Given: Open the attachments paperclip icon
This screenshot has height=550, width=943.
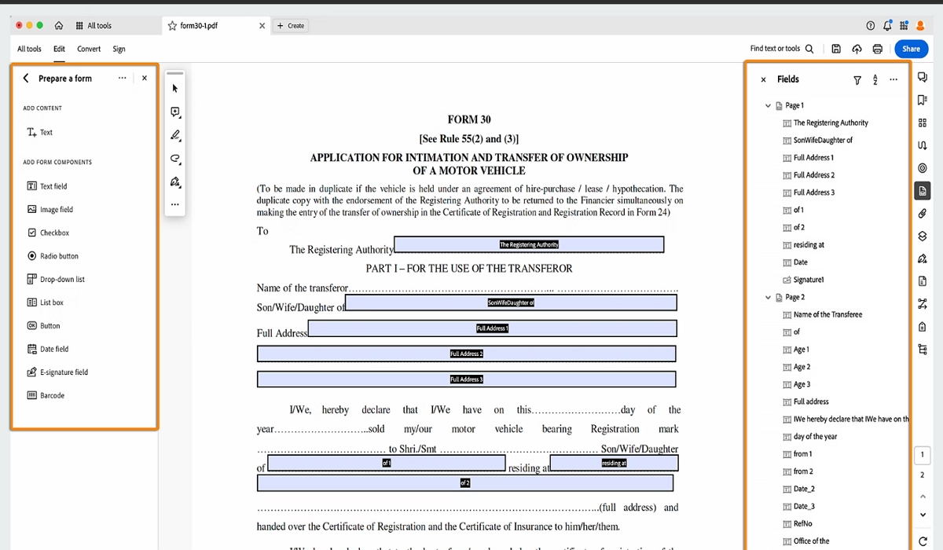Looking at the screenshot, I should pyautogui.click(x=923, y=213).
